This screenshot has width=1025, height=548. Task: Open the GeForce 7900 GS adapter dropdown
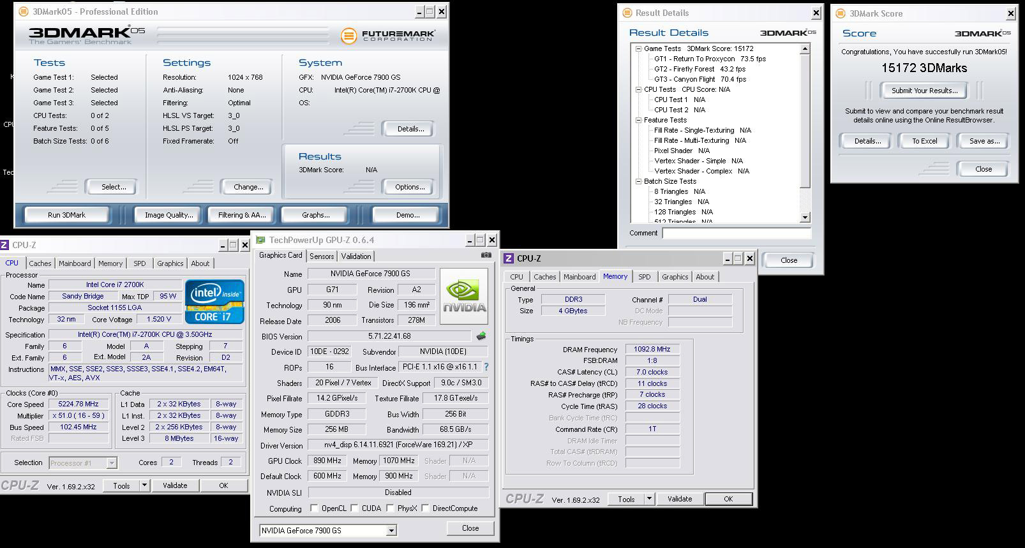coord(391,531)
